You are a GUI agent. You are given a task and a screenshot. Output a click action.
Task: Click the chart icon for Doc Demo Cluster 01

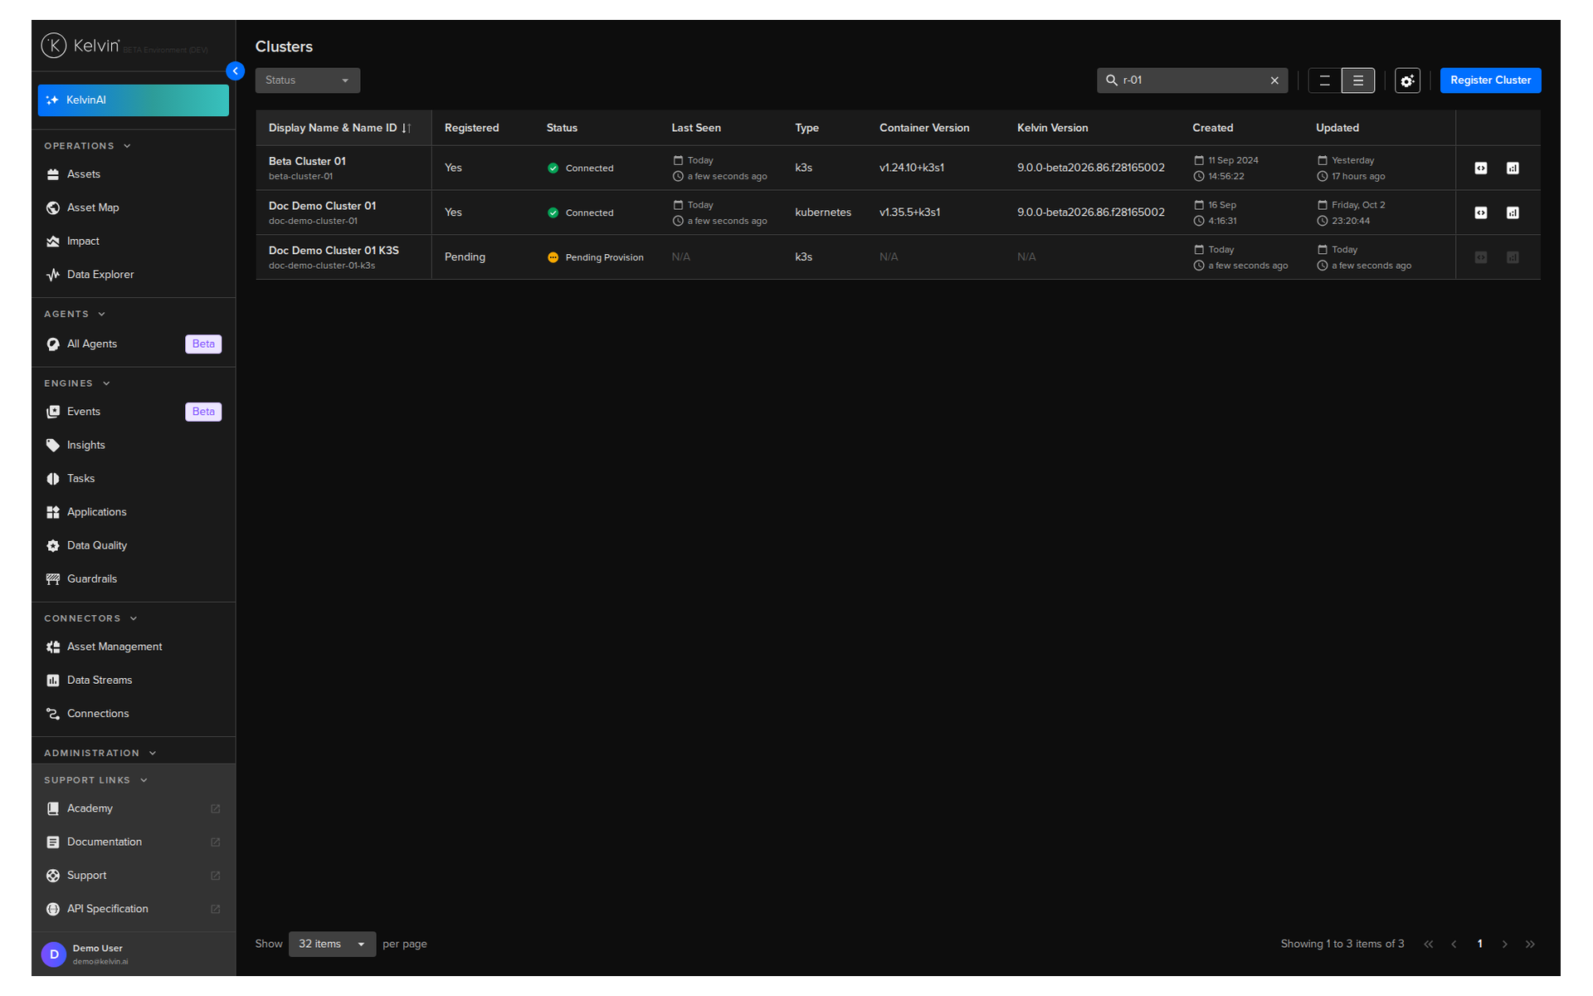point(1513,213)
